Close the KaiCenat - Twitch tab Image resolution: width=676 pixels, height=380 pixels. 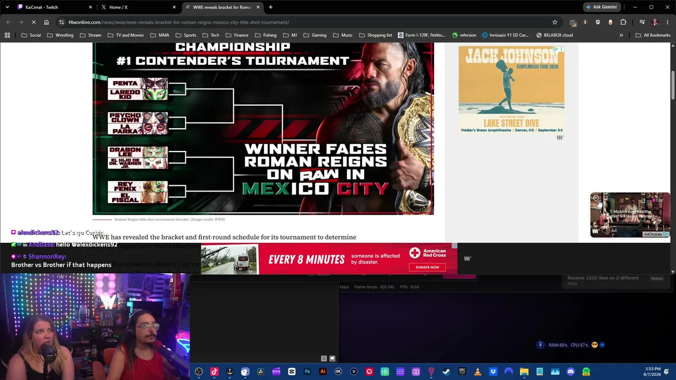pos(90,7)
